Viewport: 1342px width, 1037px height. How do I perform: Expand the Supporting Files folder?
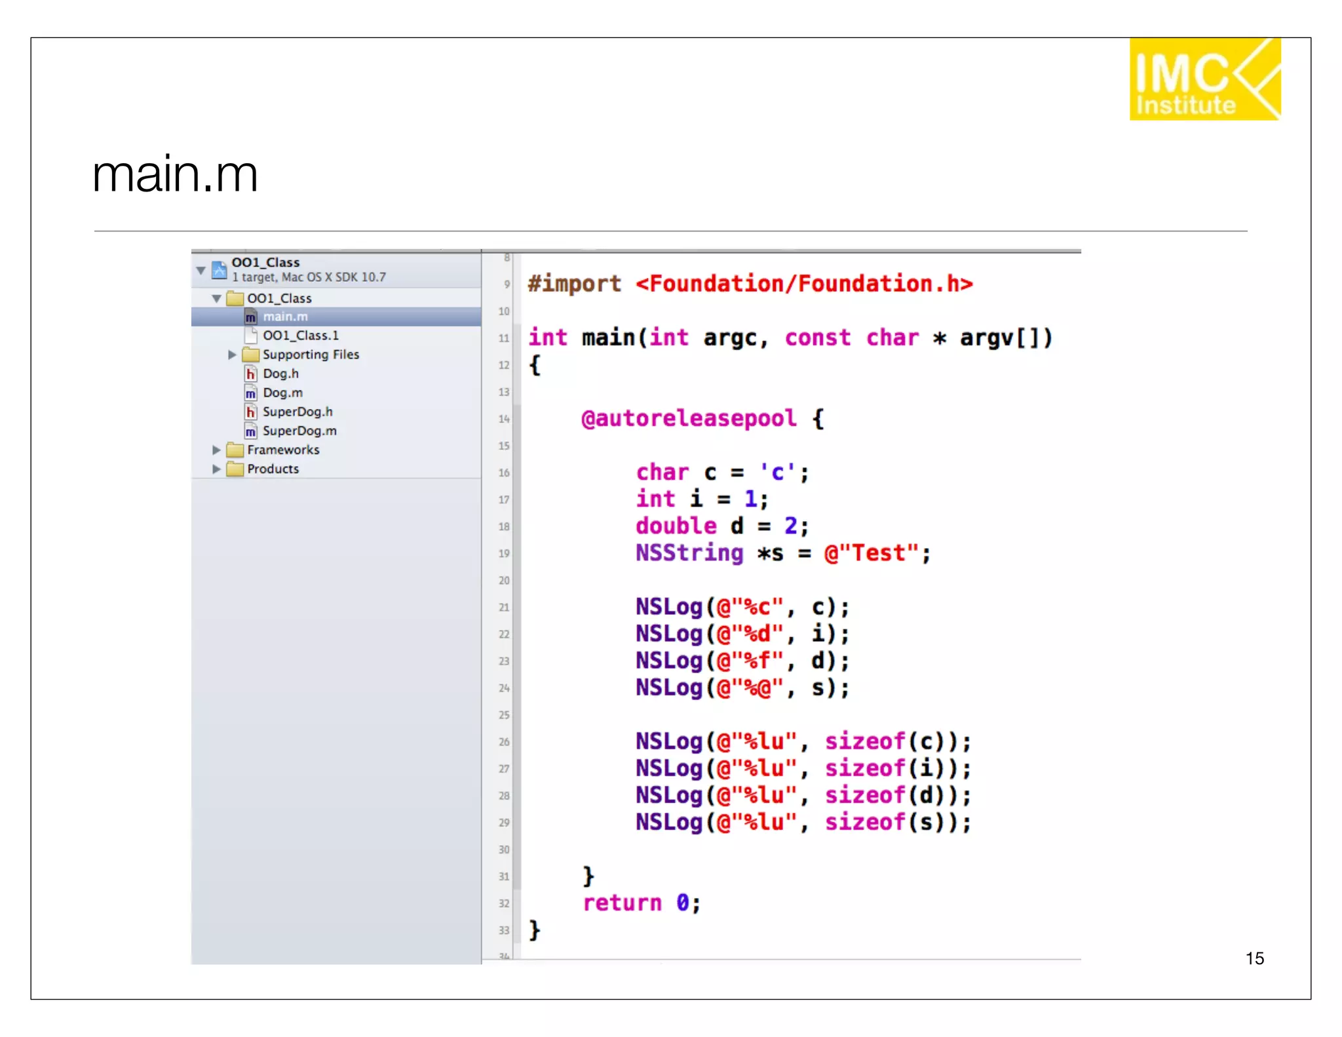[232, 355]
